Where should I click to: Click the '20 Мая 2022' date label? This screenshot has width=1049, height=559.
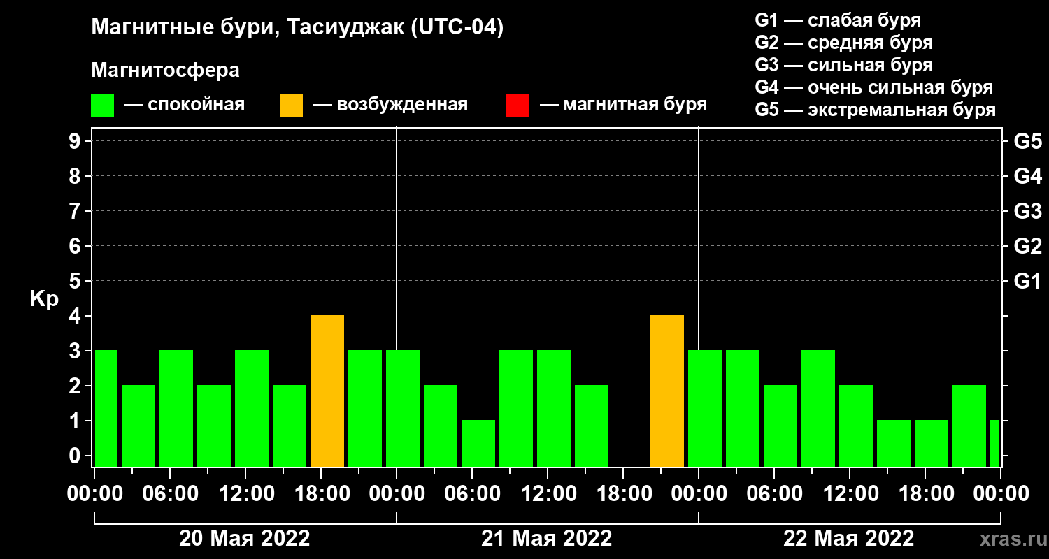pyautogui.click(x=245, y=539)
